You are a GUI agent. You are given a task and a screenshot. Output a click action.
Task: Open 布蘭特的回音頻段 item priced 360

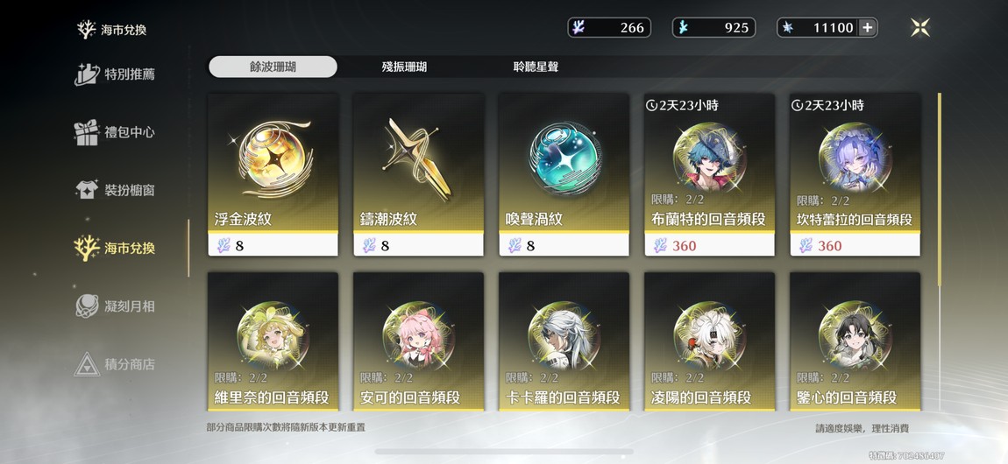click(710, 174)
